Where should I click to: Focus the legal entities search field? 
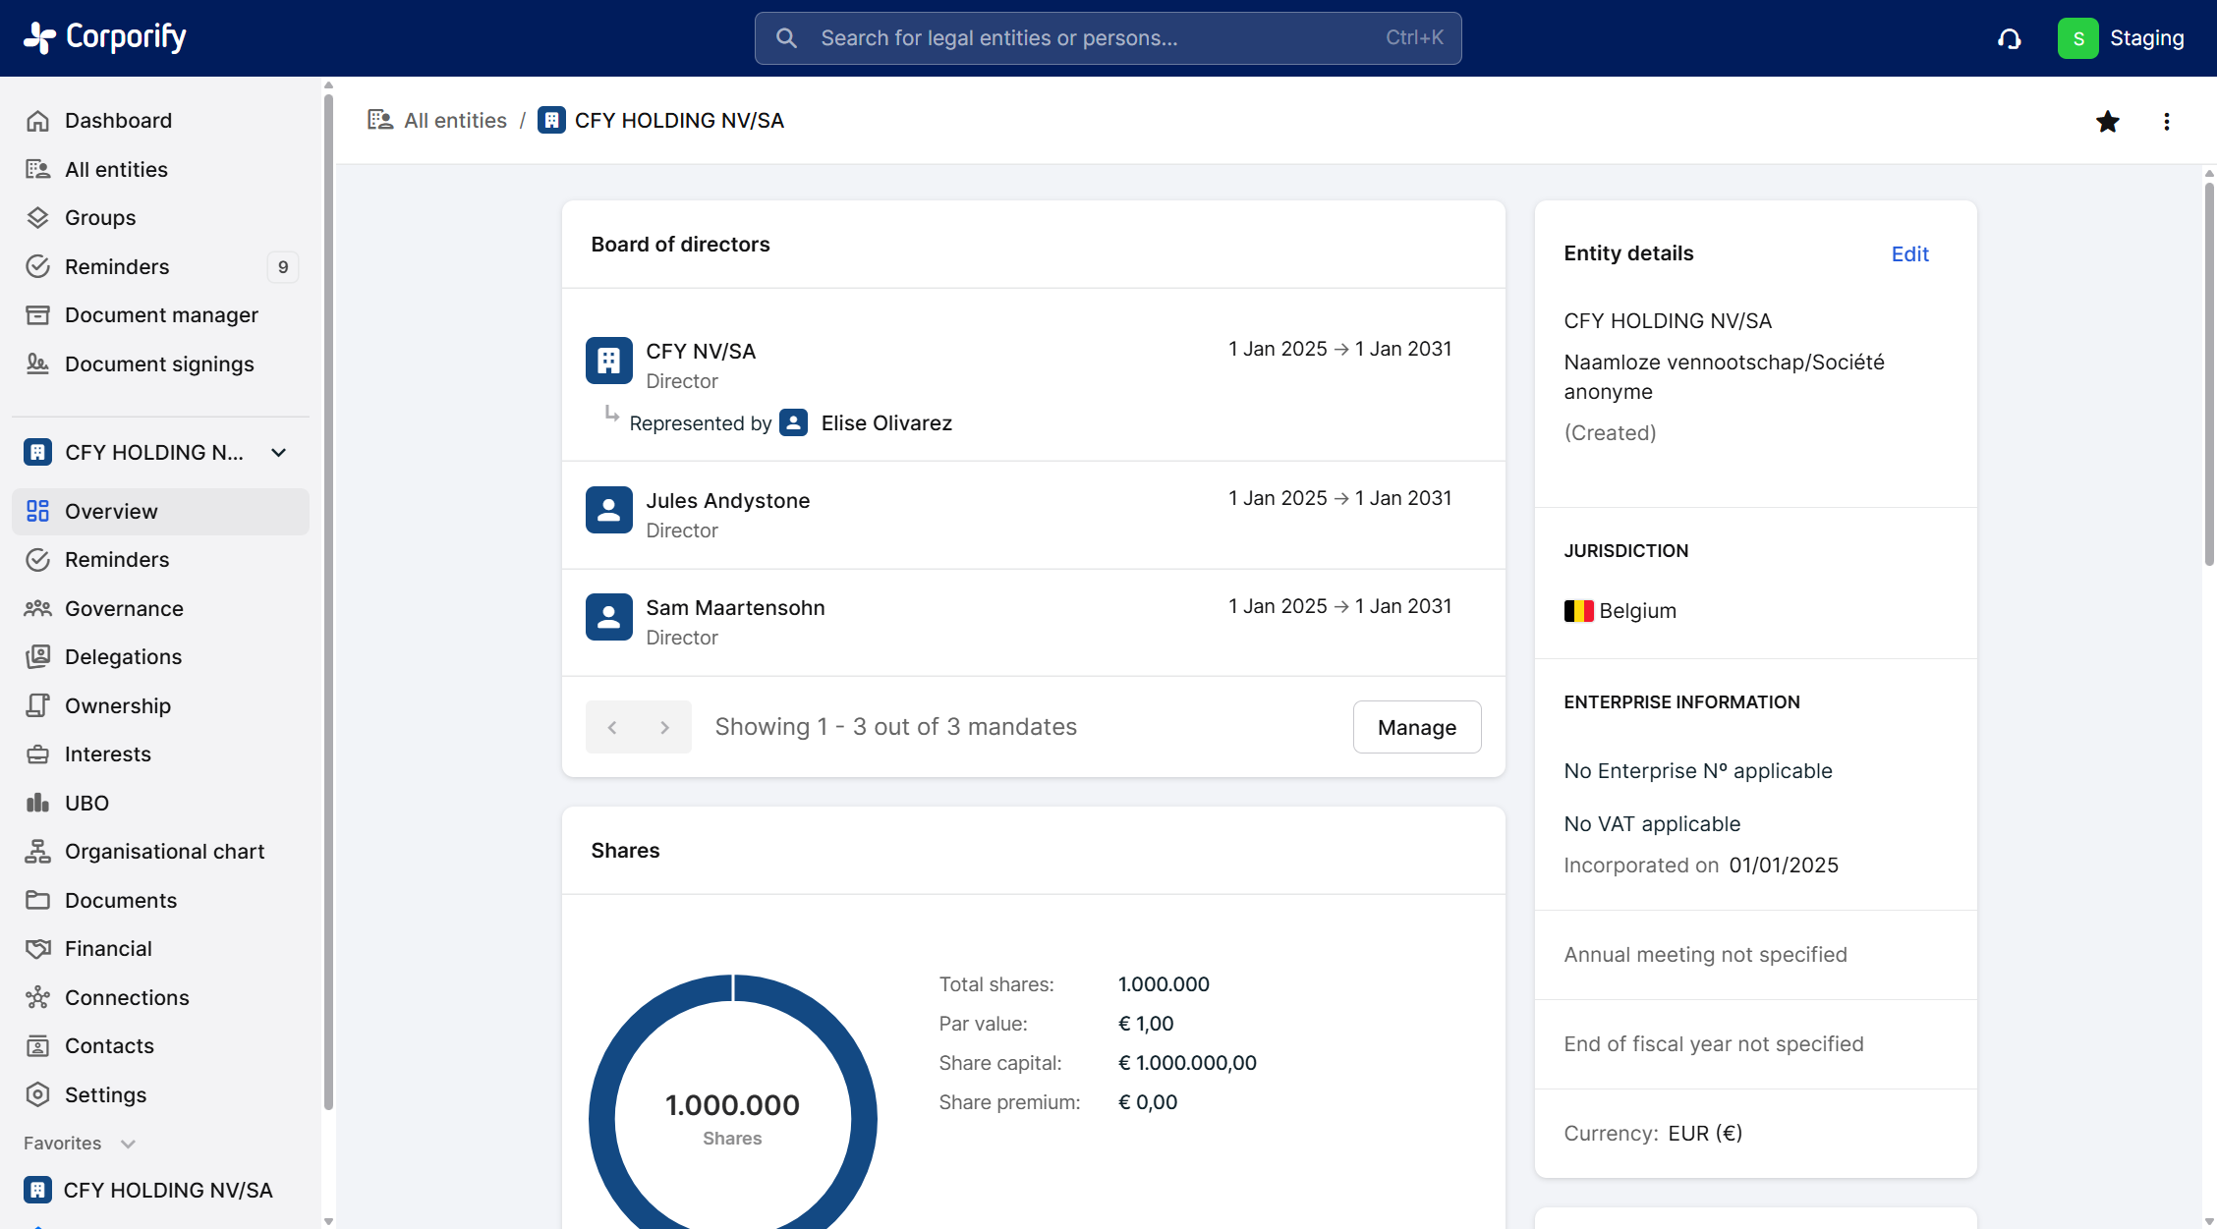(x=1107, y=38)
